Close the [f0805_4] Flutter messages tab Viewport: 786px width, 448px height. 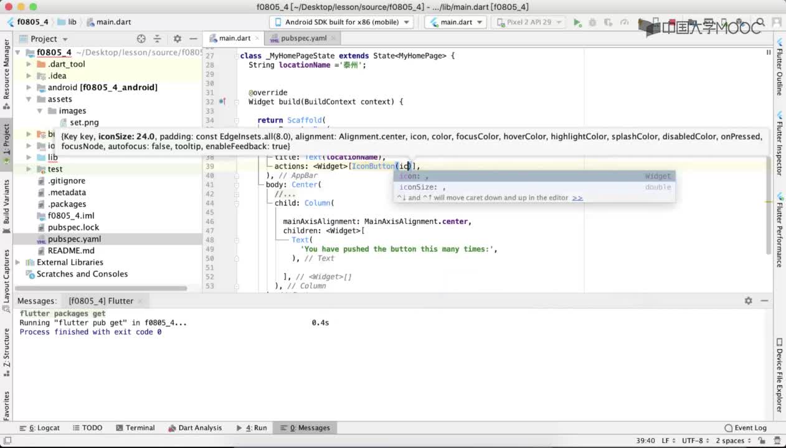click(x=140, y=301)
